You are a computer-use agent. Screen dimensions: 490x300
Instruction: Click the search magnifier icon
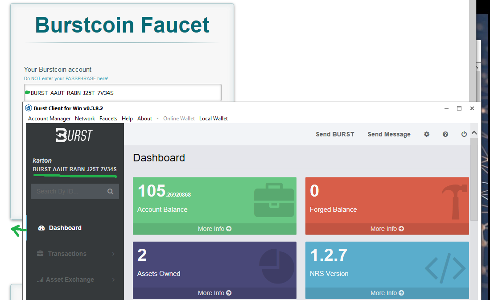coord(110,191)
